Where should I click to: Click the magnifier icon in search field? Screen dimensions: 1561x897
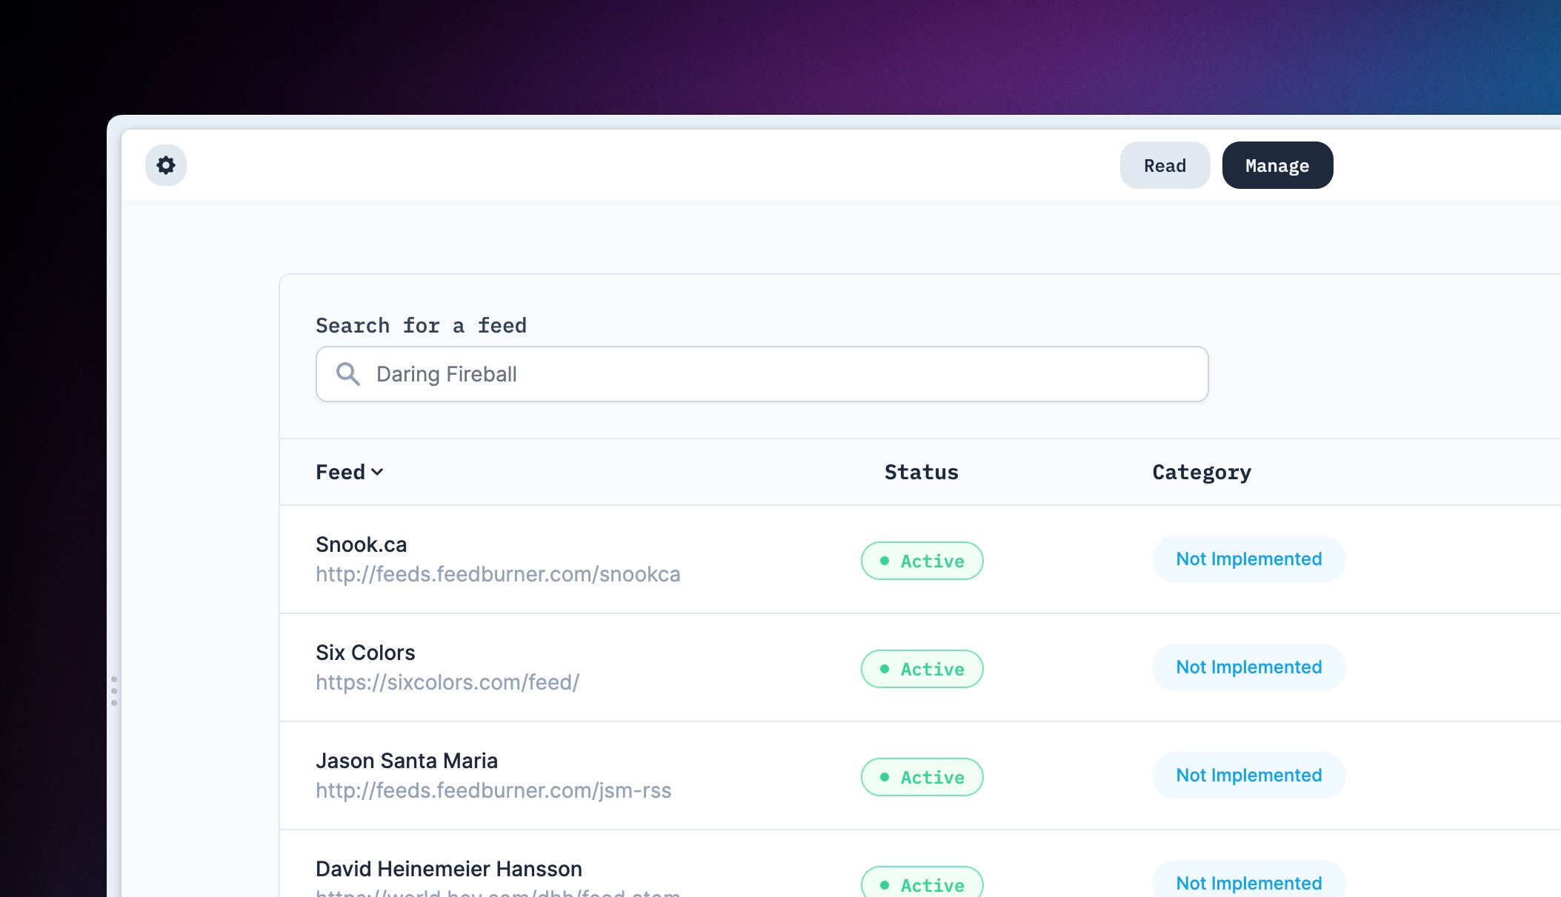[347, 374]
